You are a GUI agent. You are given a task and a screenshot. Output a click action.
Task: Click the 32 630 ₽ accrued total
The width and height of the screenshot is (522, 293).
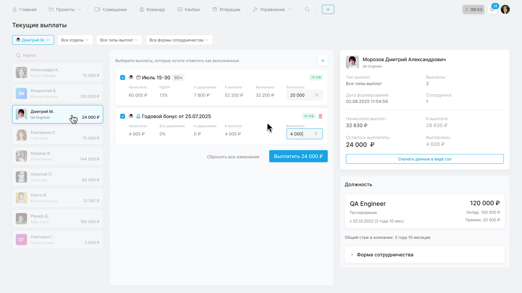[357, 125]
